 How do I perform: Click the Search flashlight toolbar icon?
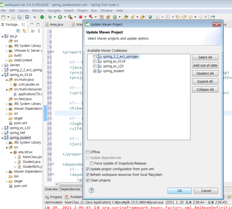132,17
